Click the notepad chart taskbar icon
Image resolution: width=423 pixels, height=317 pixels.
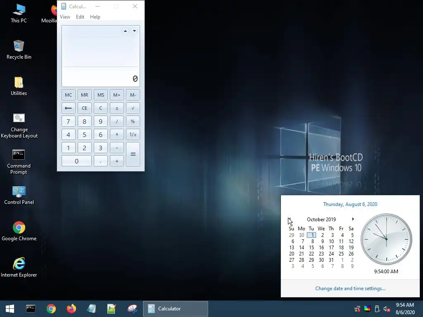112,309
